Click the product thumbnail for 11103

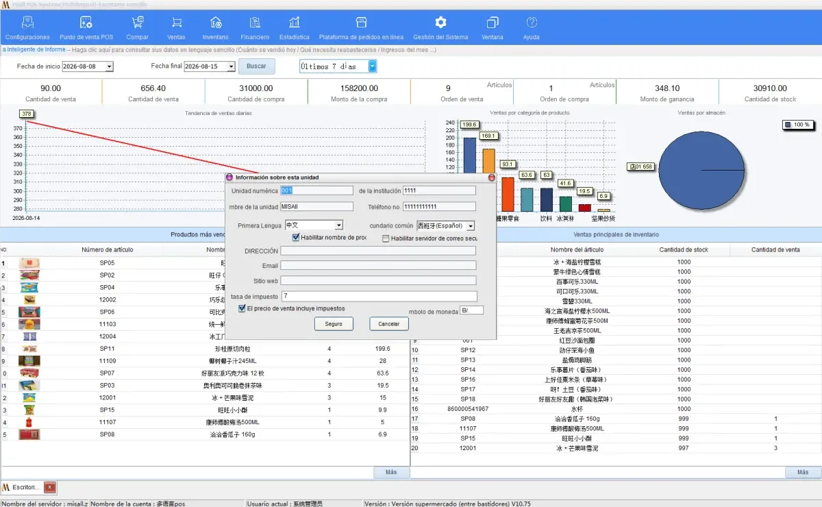[29, 324]
